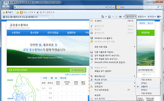The height and width of the screenshot is (101, 164).
Task: Select the 저수지 data tab
Action: 63,78
